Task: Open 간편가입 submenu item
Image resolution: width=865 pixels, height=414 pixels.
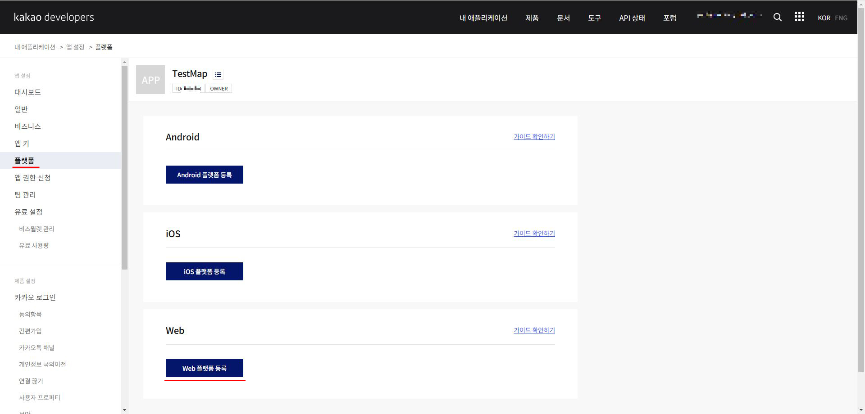Action: click(x=30, y=331)
